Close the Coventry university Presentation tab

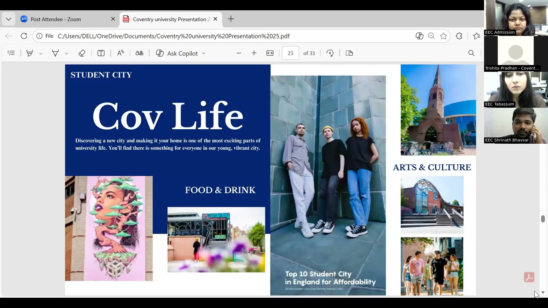215,19
